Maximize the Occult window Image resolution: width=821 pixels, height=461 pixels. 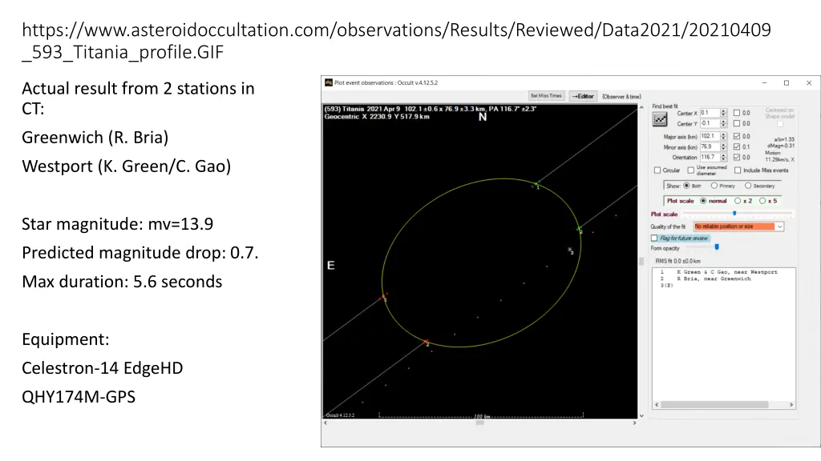787,82
